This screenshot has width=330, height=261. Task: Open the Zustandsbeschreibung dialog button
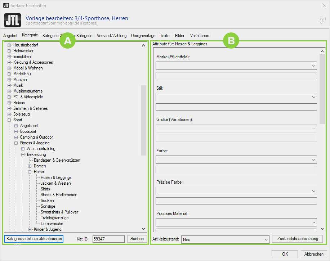coord(297,239)
